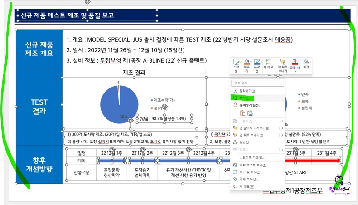358x205 pixels.
Task: Click the line starting 1. 개요 : MODEL SPECIAL-JUS
Action: click(x=179, y=39)
